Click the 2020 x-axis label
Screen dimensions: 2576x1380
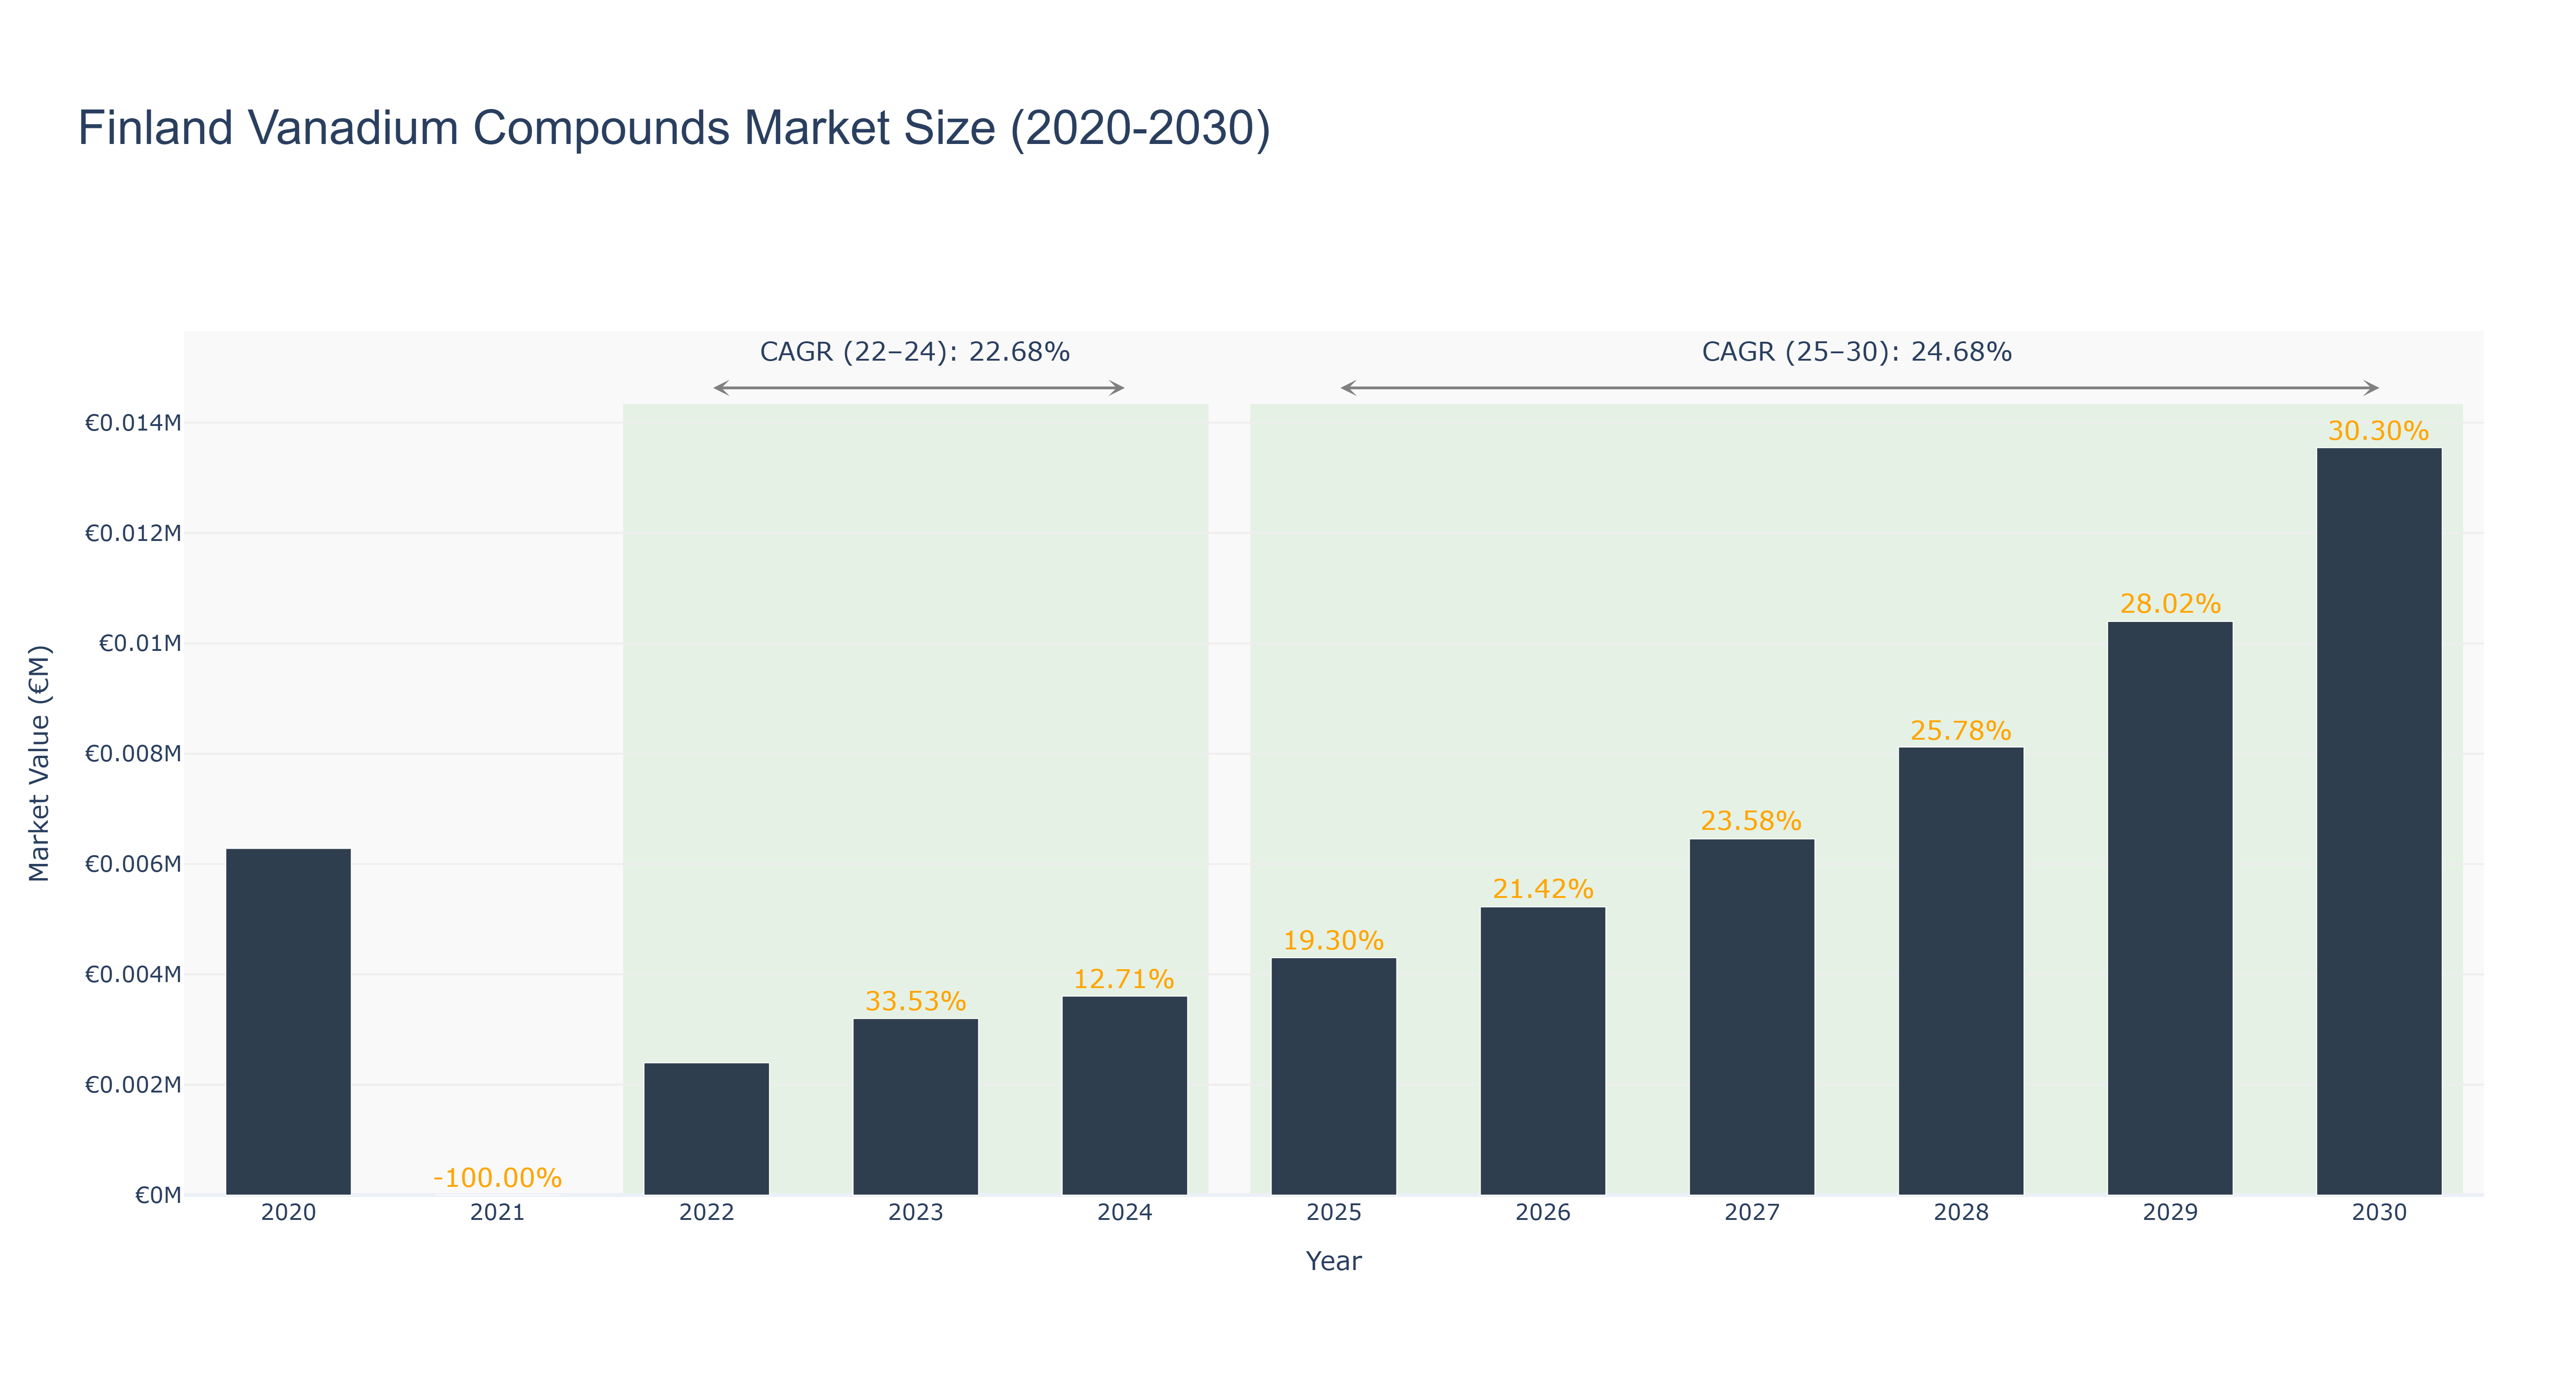(x=288, y=1213)
